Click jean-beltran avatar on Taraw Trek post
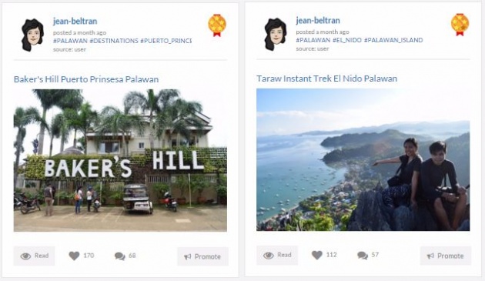 click(x=276, y=35)
